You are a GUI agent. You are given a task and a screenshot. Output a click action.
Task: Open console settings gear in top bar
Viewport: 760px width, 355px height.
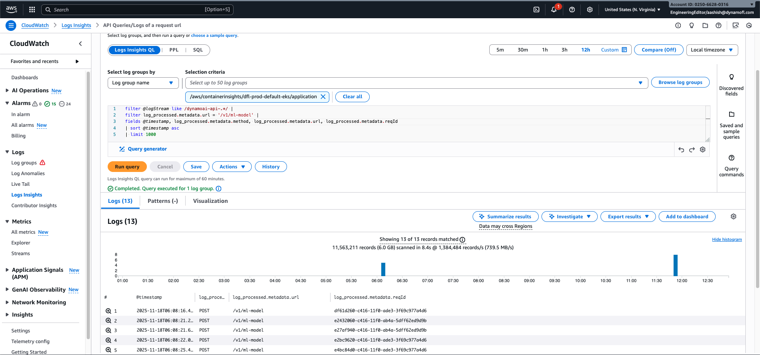click(x=590, y=10)
